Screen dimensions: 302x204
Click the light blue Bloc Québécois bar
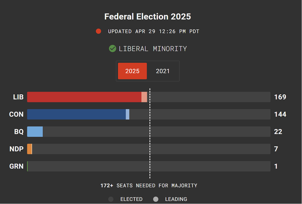coord(35,132)
